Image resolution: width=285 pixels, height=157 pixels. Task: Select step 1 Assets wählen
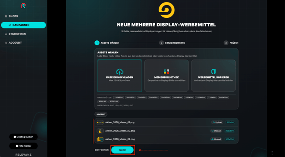(x=107, y=43)
